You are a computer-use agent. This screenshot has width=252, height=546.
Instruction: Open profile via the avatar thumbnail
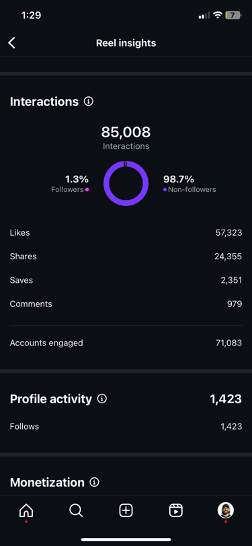pyautogui.click(x=226, y=510)
